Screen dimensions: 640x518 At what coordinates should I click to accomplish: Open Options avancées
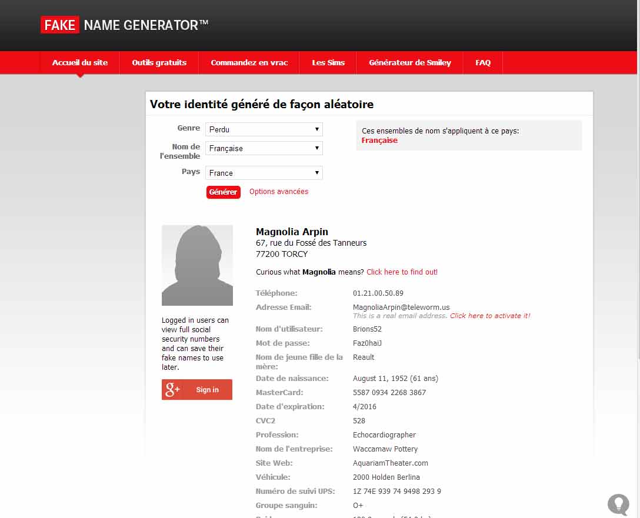coord(278,192)
